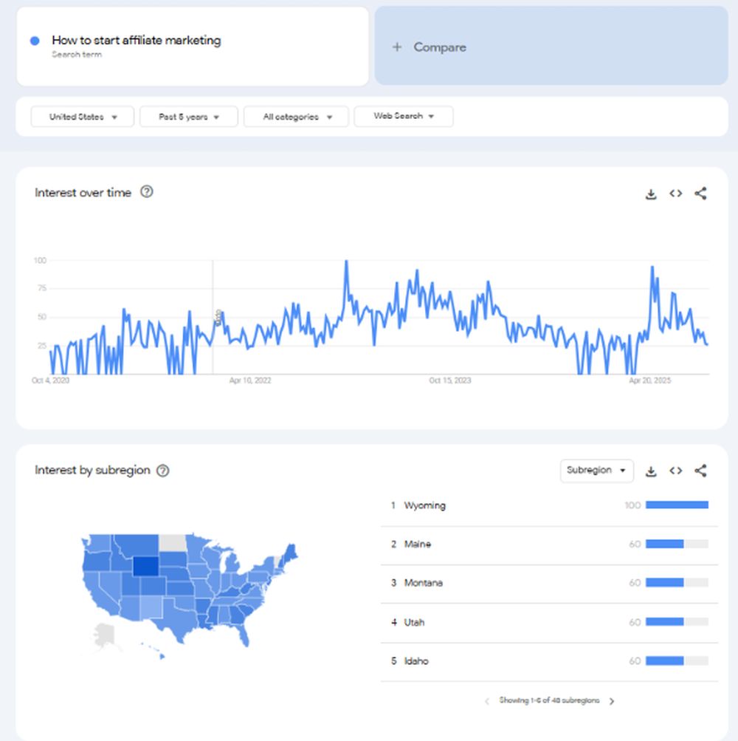Share the Interest by subregion card
738x741 pixels.
coord(700,471)
